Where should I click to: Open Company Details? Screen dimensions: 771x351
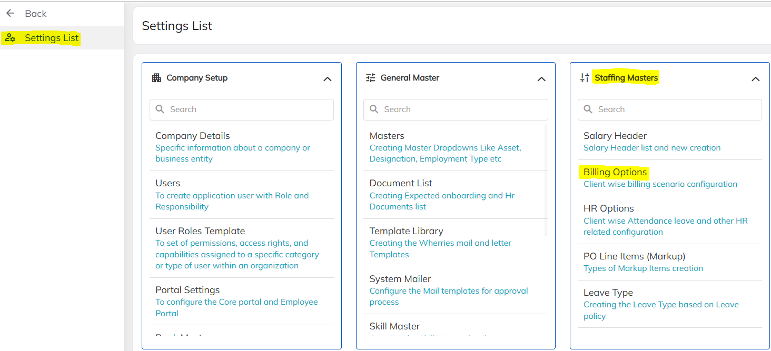pyautogui.click(x=193, y=136)
